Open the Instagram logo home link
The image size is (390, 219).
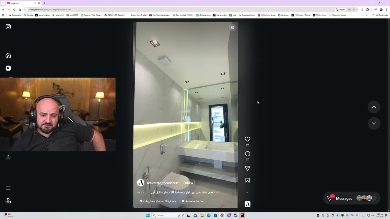click(8, 27)
